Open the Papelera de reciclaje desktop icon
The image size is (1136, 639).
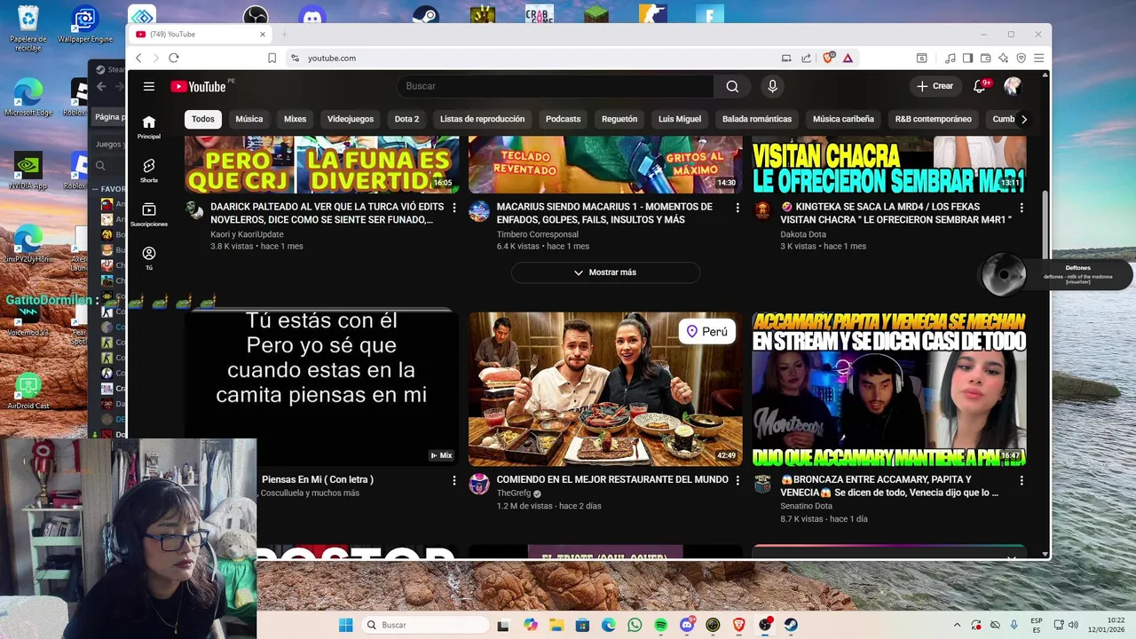[28, 28]
